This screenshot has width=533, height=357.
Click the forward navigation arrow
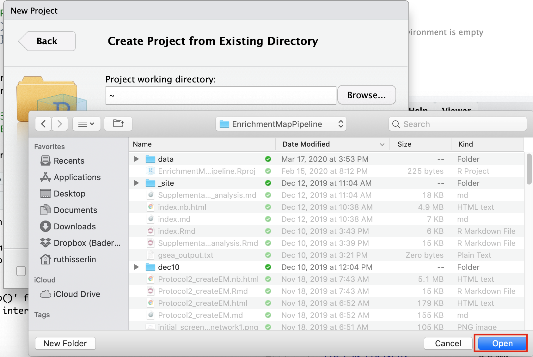(59, 124)
